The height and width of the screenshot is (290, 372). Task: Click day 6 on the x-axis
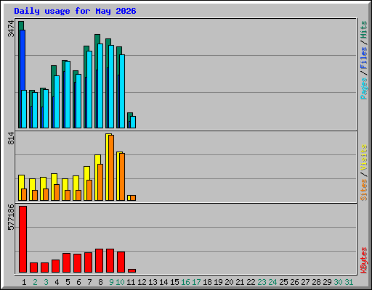(x=78, y=282)
